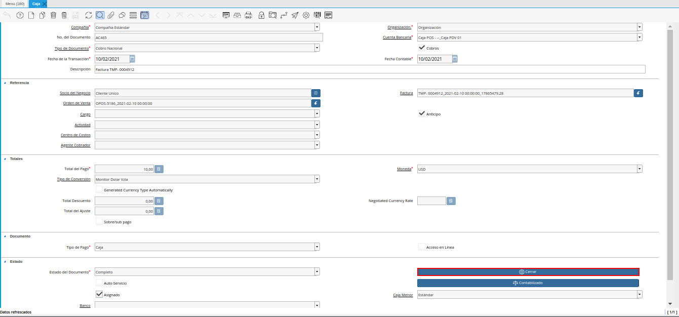Create a new record with the blank page icon

pyautogui.click(x=31, y=15)
